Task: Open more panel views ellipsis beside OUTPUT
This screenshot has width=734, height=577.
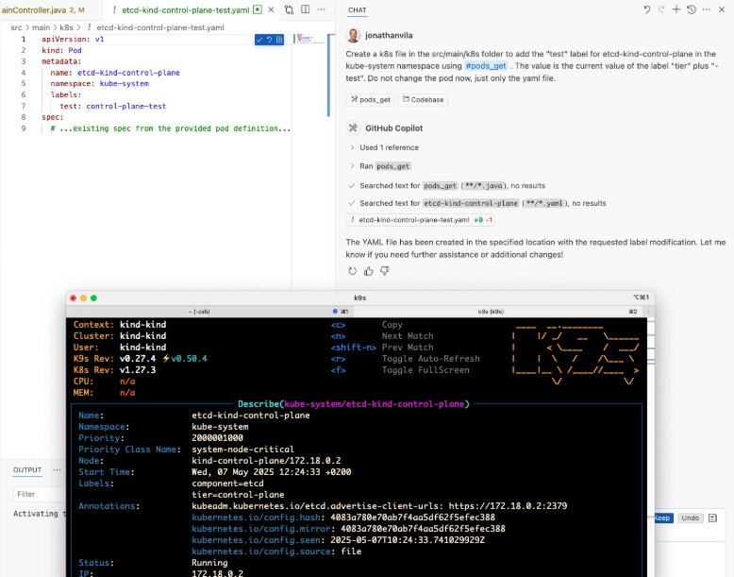Action: coord(58,469)
